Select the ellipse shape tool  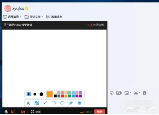coord(62,103)
